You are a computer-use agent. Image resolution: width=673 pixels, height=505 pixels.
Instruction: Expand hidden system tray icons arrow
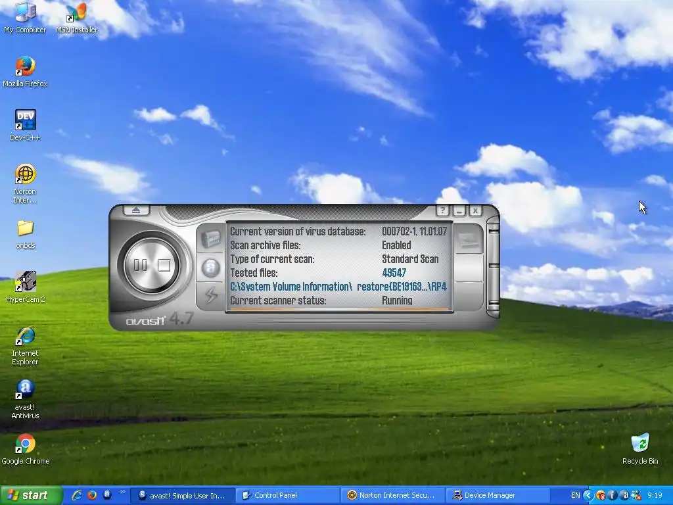pyautogui.click(x=588, y=496)
